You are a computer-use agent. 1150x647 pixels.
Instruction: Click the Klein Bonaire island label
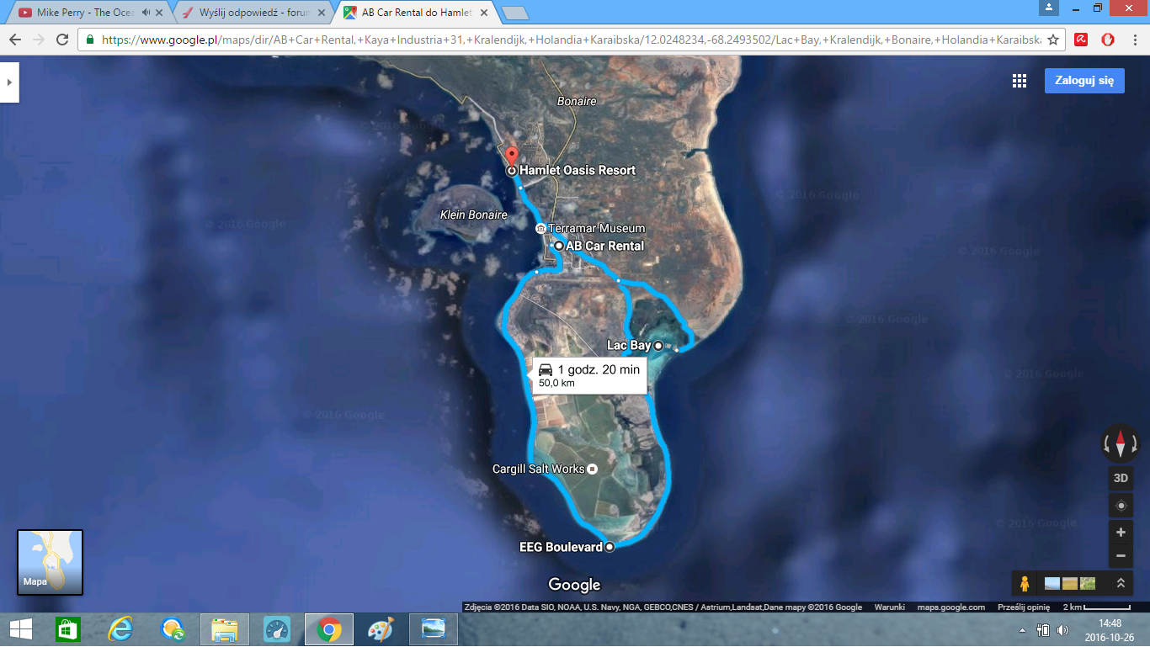click(x=474, y=215)
